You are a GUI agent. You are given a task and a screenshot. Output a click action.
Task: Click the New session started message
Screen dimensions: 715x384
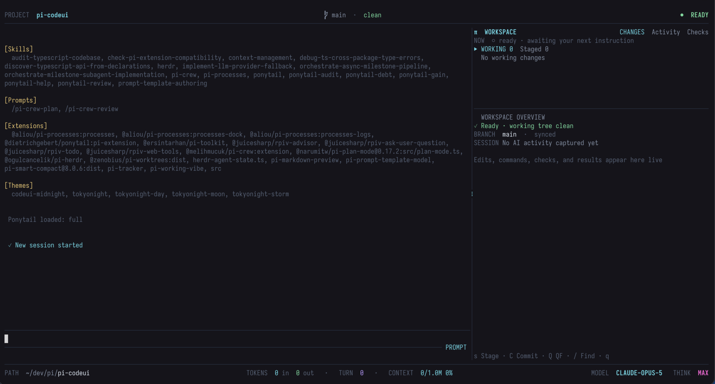[x=49, y=245]
